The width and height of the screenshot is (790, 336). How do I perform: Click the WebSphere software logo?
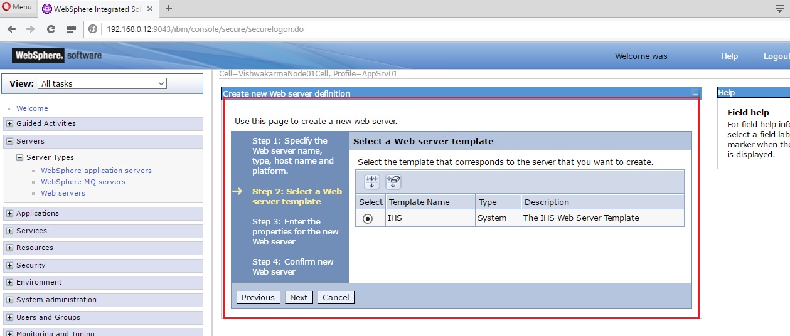[58, 56]
